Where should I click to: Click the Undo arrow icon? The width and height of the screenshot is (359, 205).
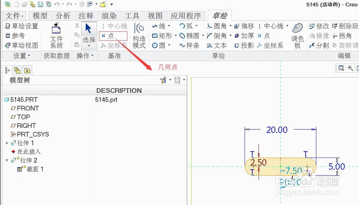click(x=57, y=4)
